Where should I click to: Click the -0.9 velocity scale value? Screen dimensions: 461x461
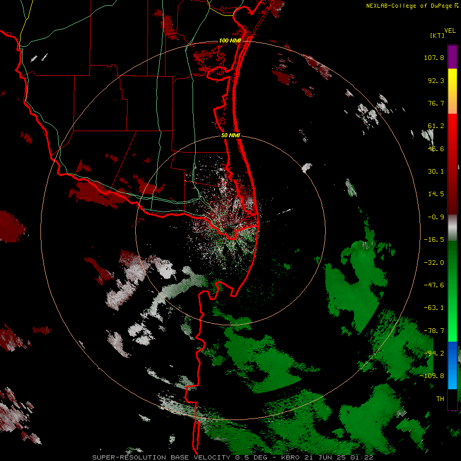(436, 217)
